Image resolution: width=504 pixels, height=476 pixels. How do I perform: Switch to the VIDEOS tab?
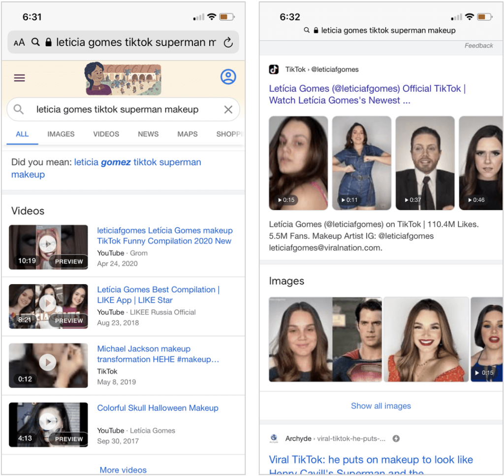click(106, 134)
